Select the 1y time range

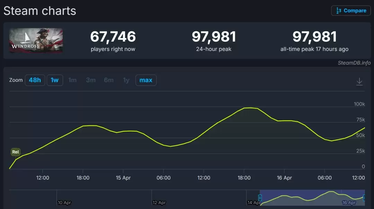coord(126,80)
